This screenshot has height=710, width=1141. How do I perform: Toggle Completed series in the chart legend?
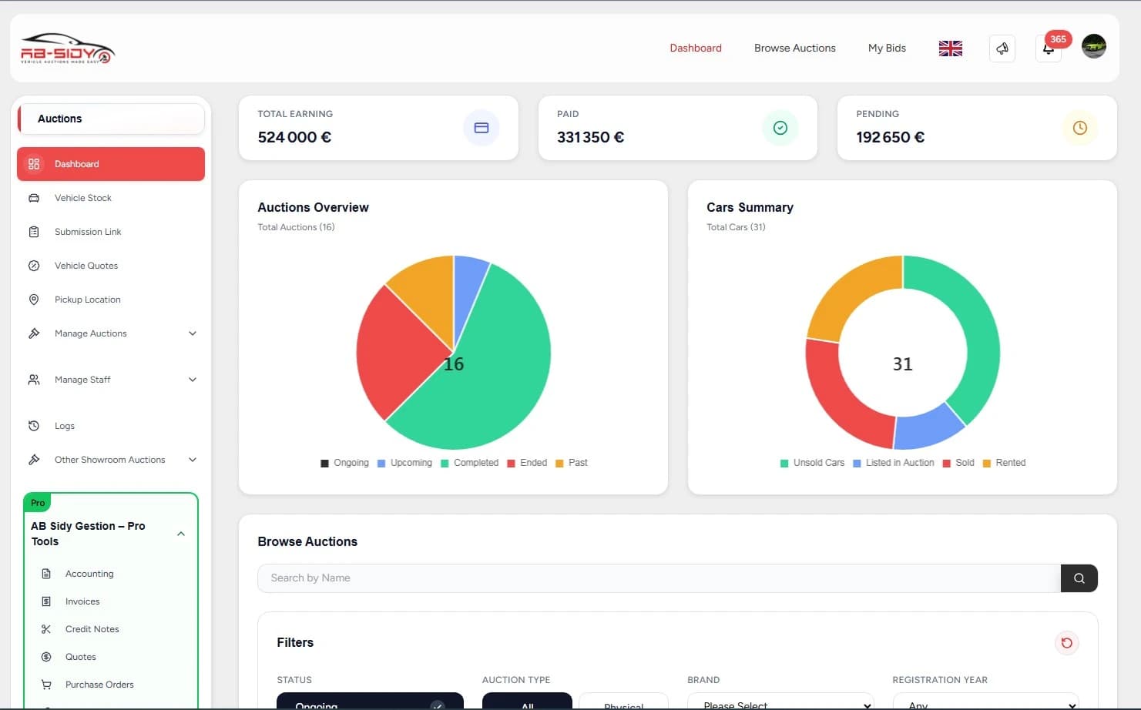tap(469, 463)
